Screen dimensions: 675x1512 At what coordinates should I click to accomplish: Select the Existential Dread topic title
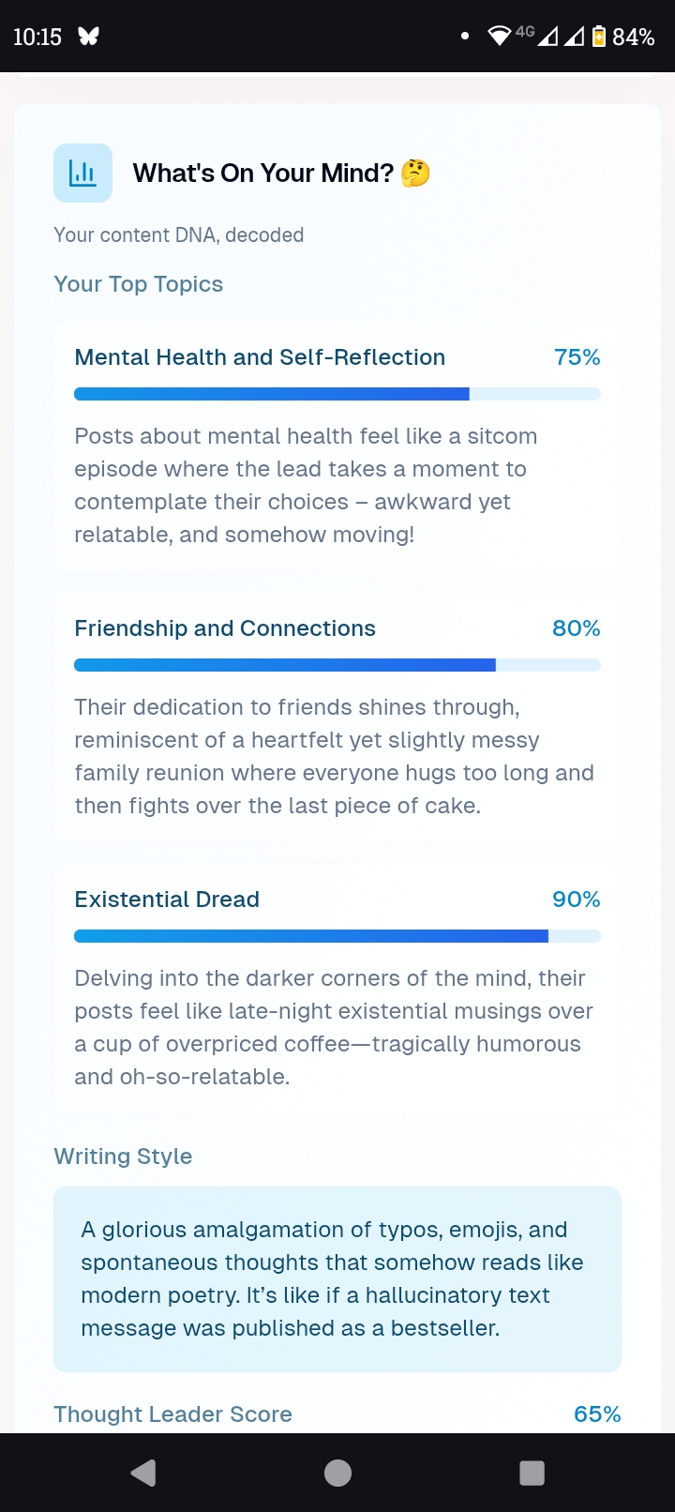[x=167, y=900]
